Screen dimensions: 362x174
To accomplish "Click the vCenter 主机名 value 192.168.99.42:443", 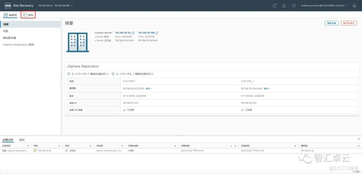I will (124, 40).
